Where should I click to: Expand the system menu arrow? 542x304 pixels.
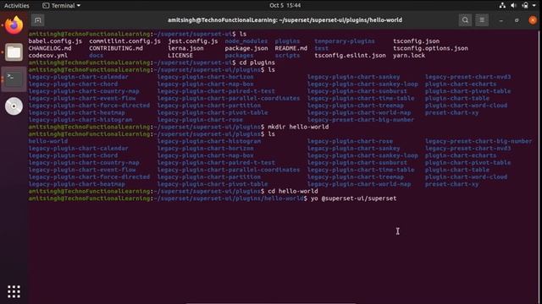(x=534, y=6)
